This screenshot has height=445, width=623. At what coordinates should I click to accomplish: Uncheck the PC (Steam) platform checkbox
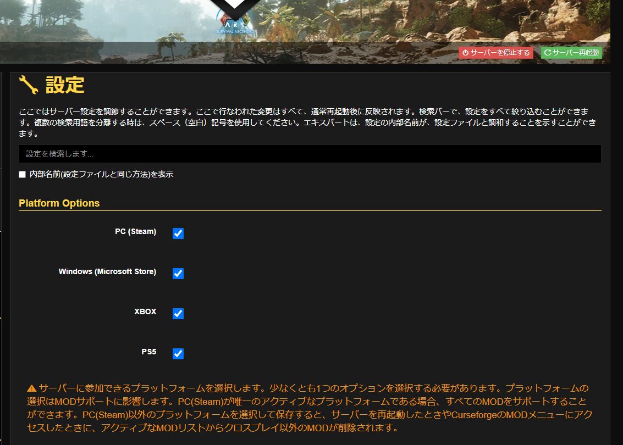click(x=178, y=233)
